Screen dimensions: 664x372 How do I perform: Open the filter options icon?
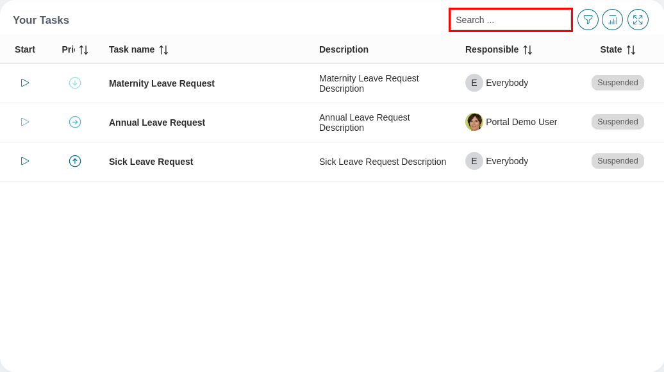click(x=588, y=20)
